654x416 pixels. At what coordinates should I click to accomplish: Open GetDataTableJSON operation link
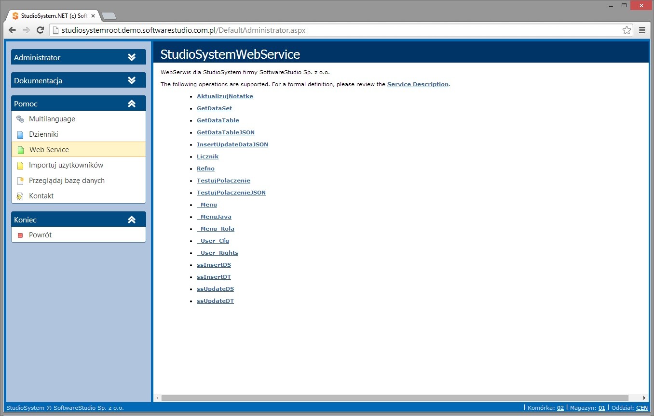click(x=226, y=132)
